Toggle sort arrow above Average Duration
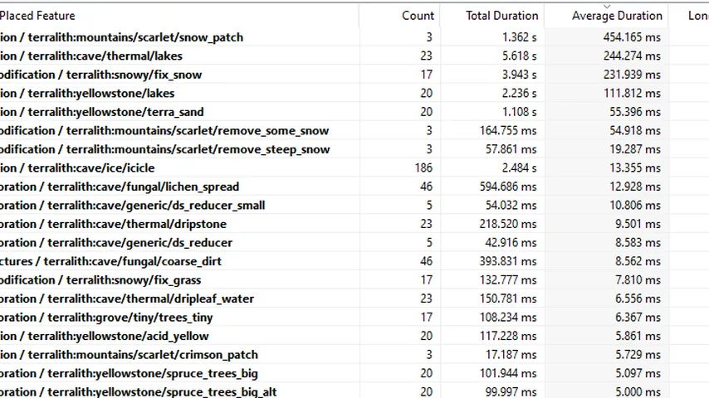Viewport: 709px width, 398px height. point(607,6)
